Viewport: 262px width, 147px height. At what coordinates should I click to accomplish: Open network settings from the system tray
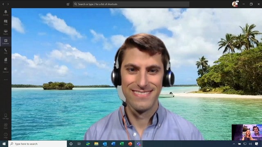tap(245, 144)
